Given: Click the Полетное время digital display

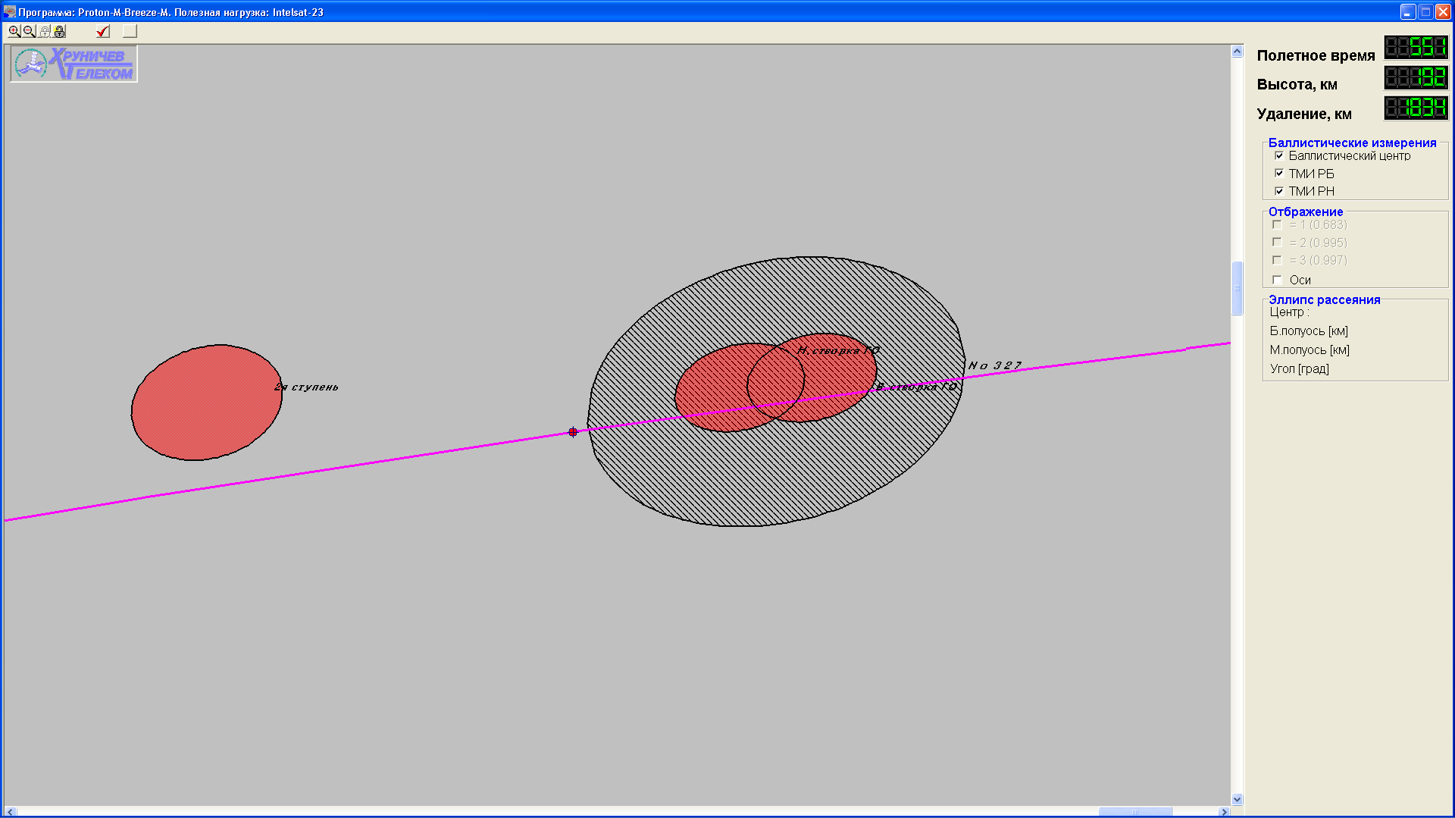Looking at the screenshot, I should [x=1416, y=48].
